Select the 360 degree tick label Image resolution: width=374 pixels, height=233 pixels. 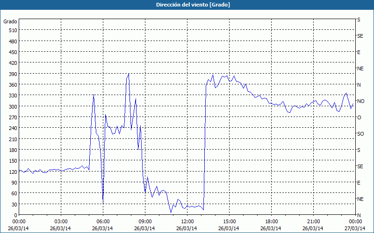(x=14, y=85)
